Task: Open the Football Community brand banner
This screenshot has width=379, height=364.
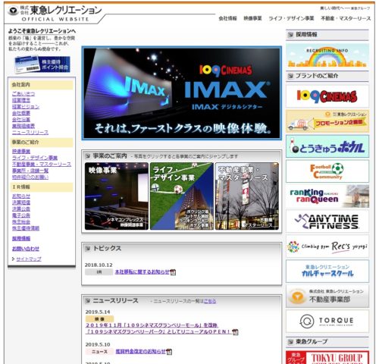Action: 327,171
